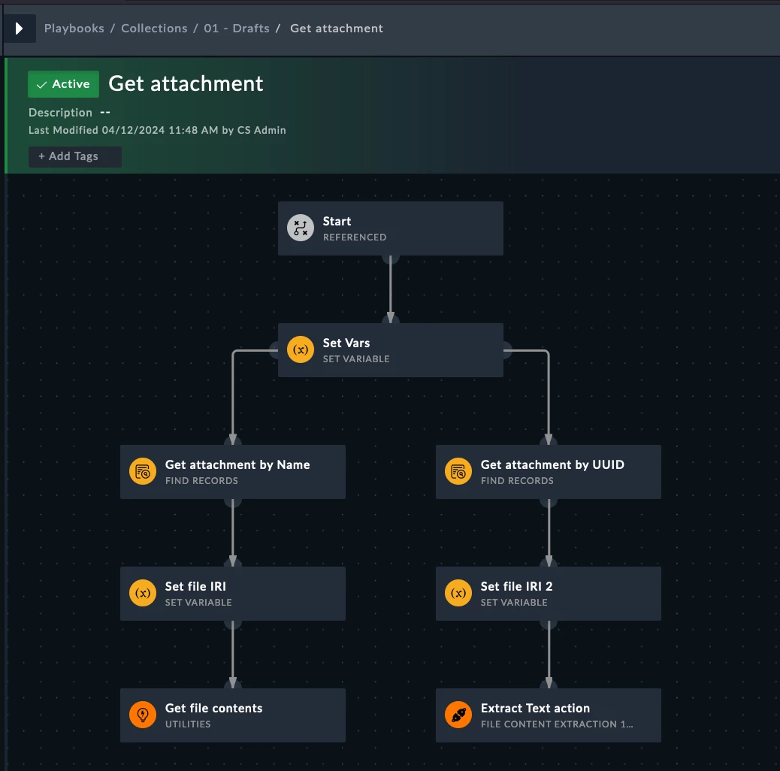Go to Collections in the breadcrumb

point(154,29)
